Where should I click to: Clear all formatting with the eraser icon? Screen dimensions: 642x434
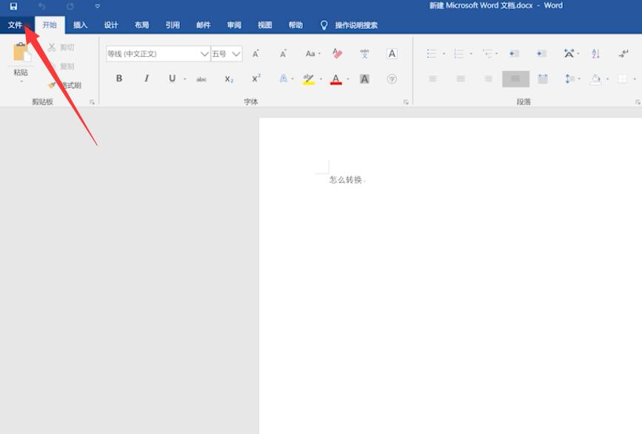pyautogui.click(x=337, y=53)
